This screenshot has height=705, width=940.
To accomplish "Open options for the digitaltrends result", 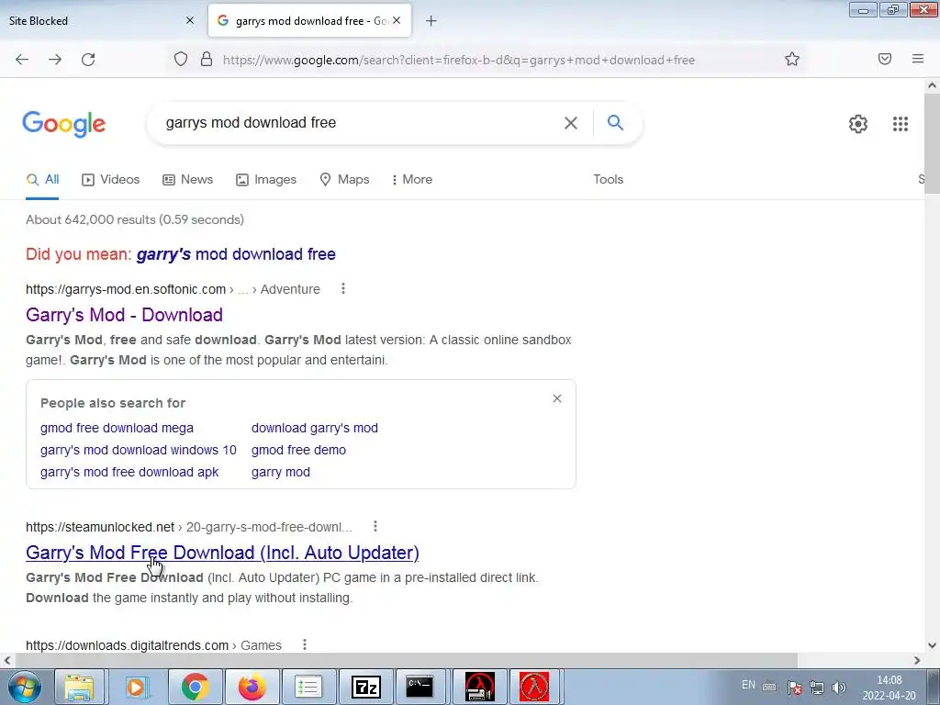I will tap(305, 644).
